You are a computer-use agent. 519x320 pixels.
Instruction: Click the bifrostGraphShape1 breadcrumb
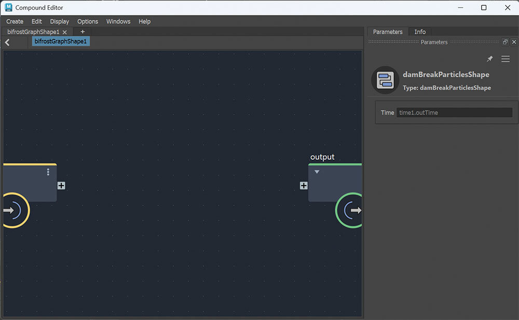(x=61, y=41)
